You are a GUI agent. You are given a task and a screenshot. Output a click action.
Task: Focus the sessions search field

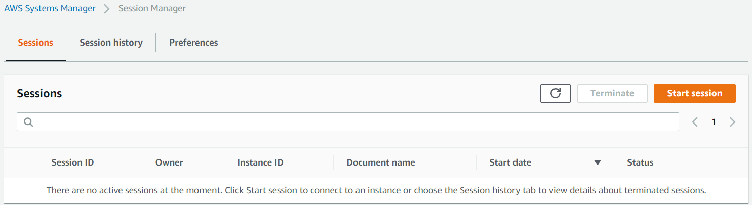click(x=354, y=122)
